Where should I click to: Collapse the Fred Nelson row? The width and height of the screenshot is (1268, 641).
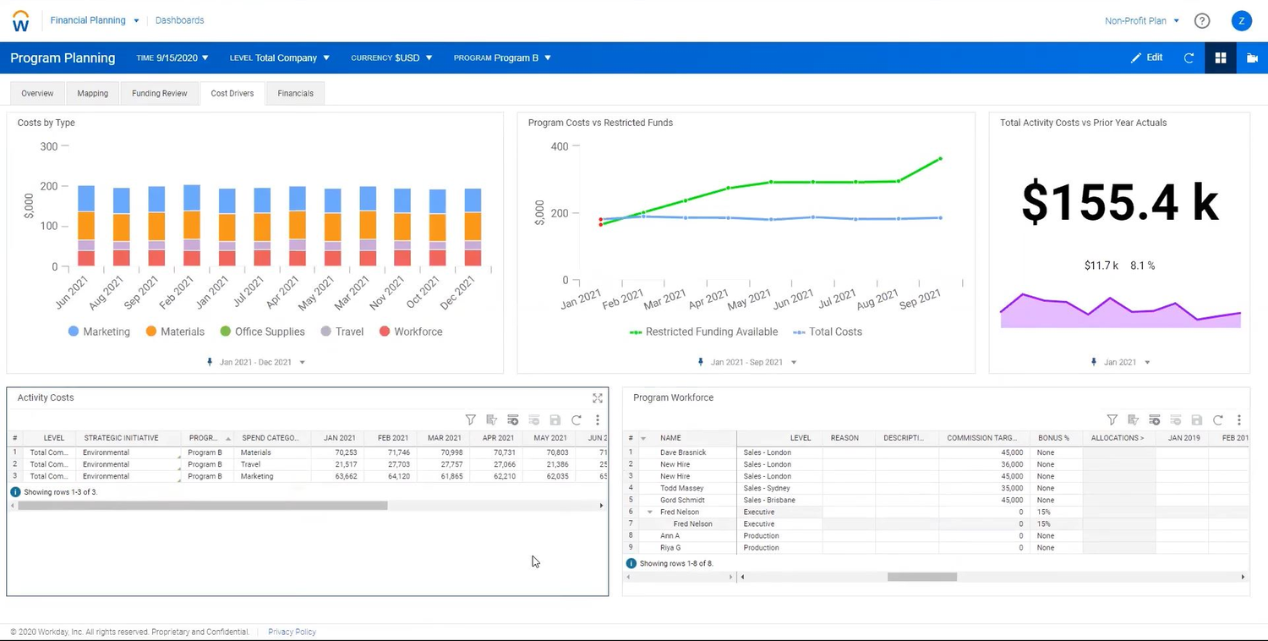coord(649,512)
